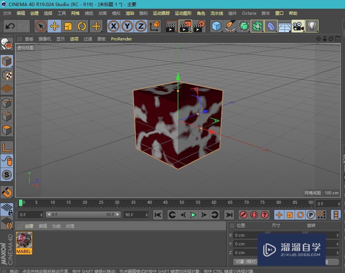Switch coordinate system icon
Screen dimensions: 345x273
(155, 26)
